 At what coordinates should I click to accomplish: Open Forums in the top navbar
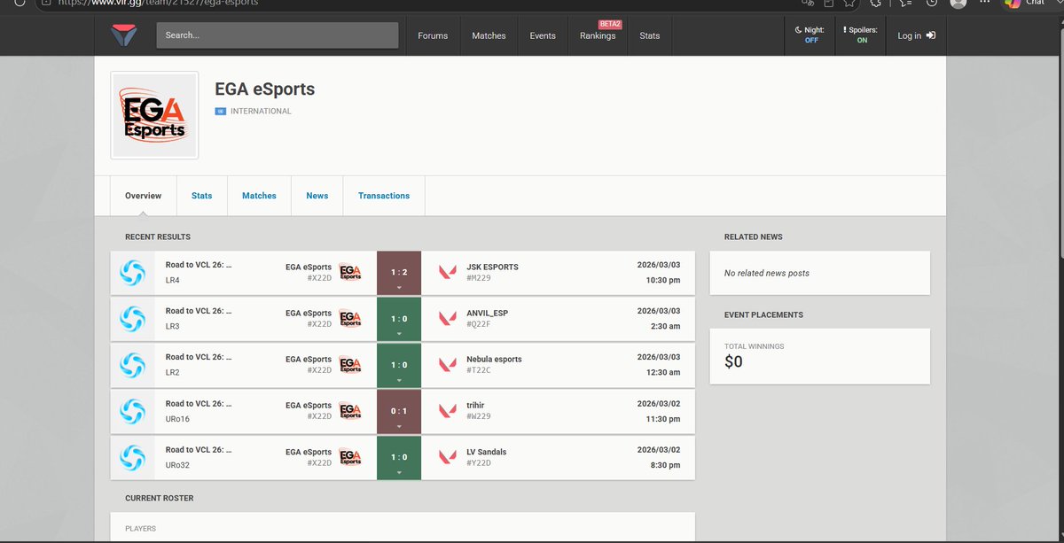pyautogui.click(x=433, y=35)
